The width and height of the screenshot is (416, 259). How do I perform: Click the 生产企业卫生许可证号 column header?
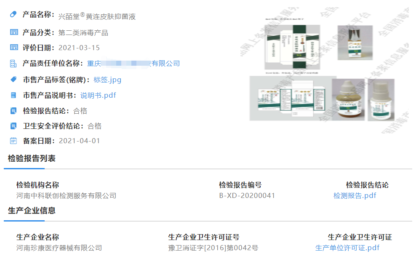[204, 237]
